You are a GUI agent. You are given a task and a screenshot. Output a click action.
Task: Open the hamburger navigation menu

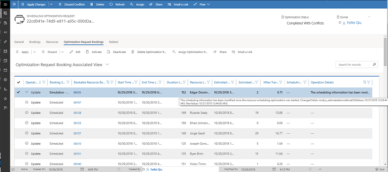pyautogui.click(x=5, y=4)
